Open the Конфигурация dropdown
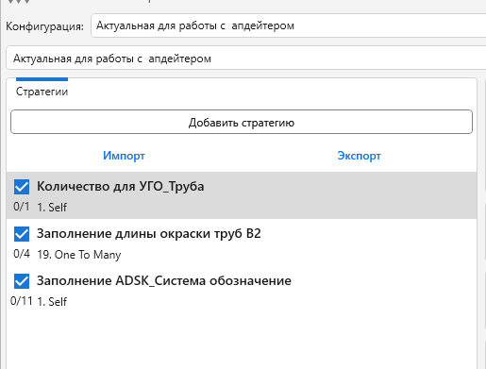The width and height of the screenshot is (486, 369). (289, 25)
